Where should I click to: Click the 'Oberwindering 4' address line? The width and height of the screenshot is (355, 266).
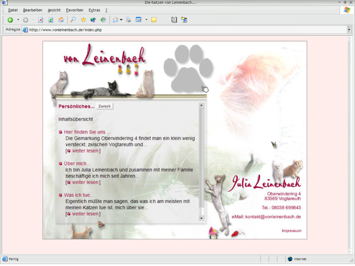[x=284, y=194]
